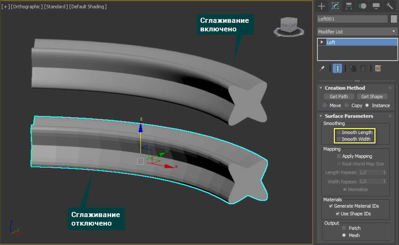Uncheck Generate Material IDs
The height and width of the screenshot is (245, 399).
331,206
